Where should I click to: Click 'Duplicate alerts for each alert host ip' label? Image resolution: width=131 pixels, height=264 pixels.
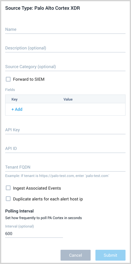(48, 199)
